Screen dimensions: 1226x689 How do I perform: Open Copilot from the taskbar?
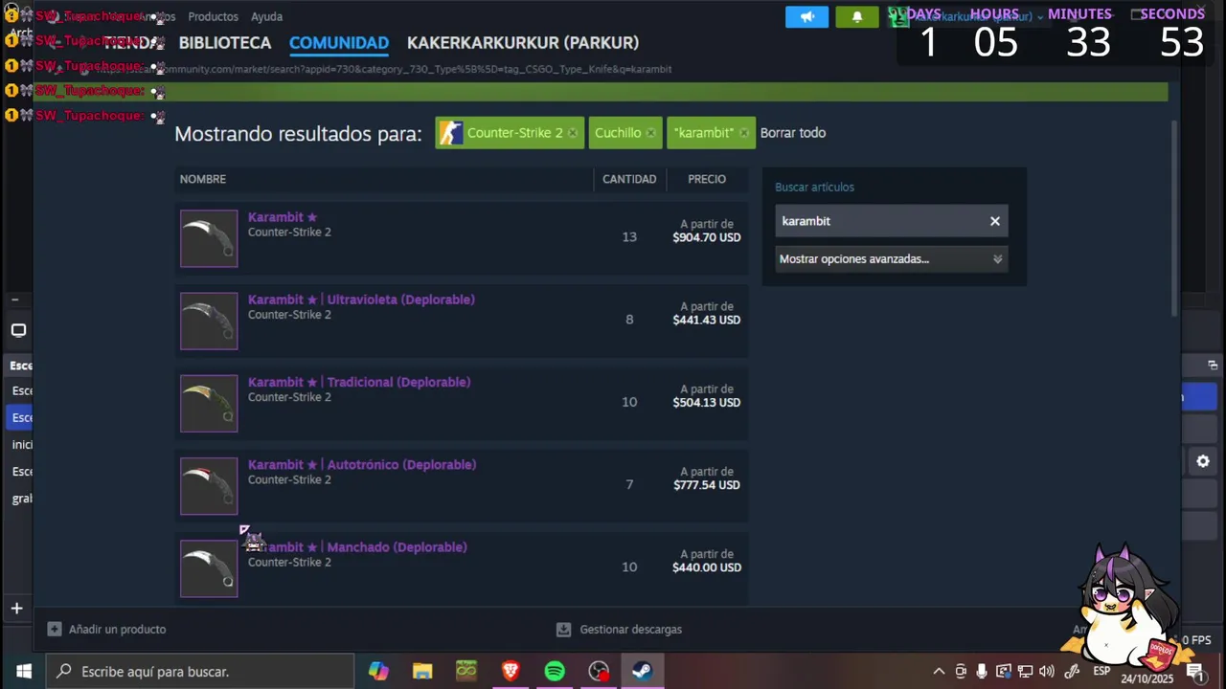378,672
